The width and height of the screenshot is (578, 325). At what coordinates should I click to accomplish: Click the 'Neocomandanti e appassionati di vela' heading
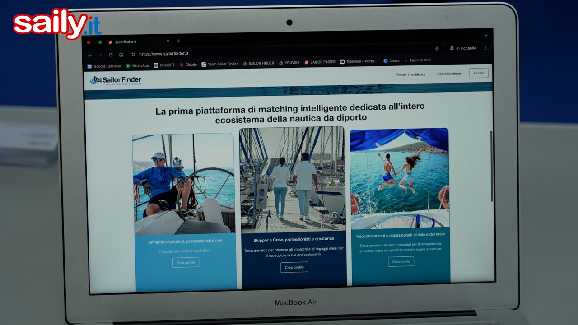[x=401, y=235]
